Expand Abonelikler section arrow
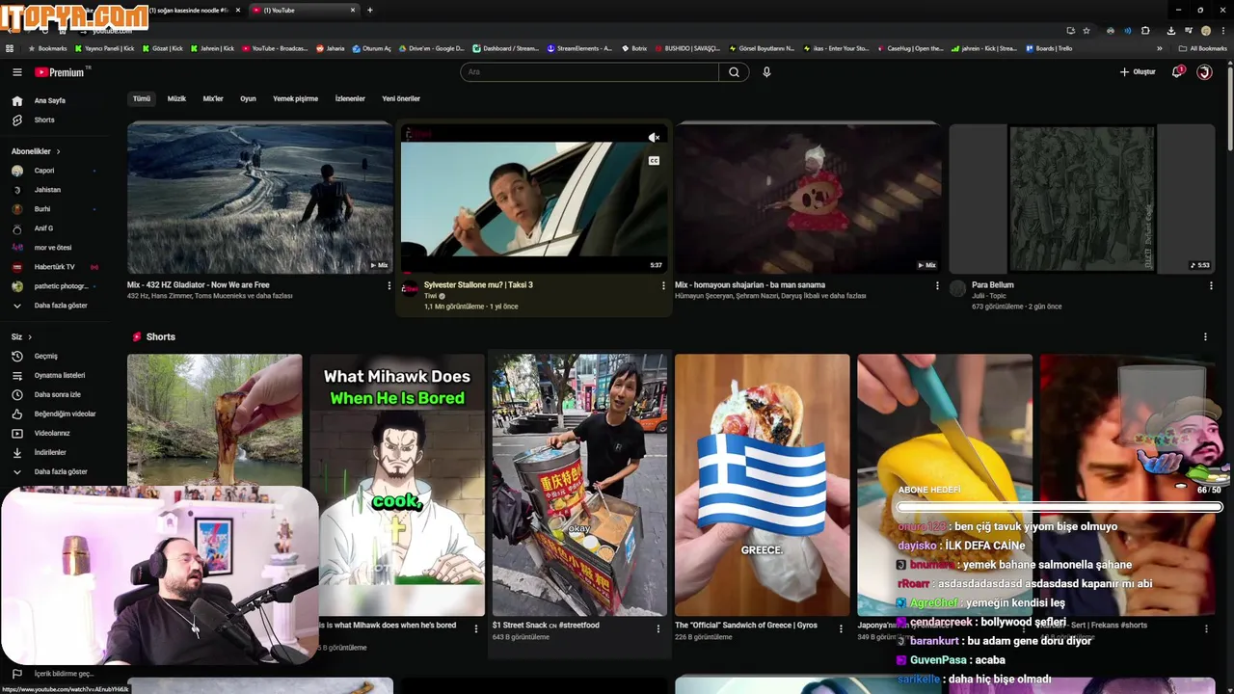This screenshot has width=1234, height=694. pos(58,151)
